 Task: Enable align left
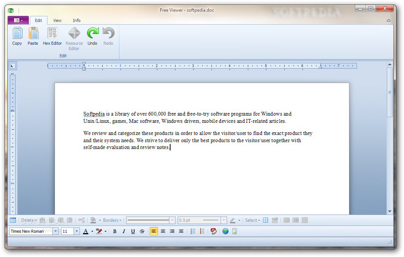(x=154, y=231)
